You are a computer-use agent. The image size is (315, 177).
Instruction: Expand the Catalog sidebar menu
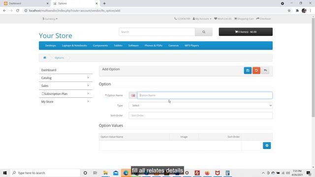pyautogui.click(x=65, y=78)
